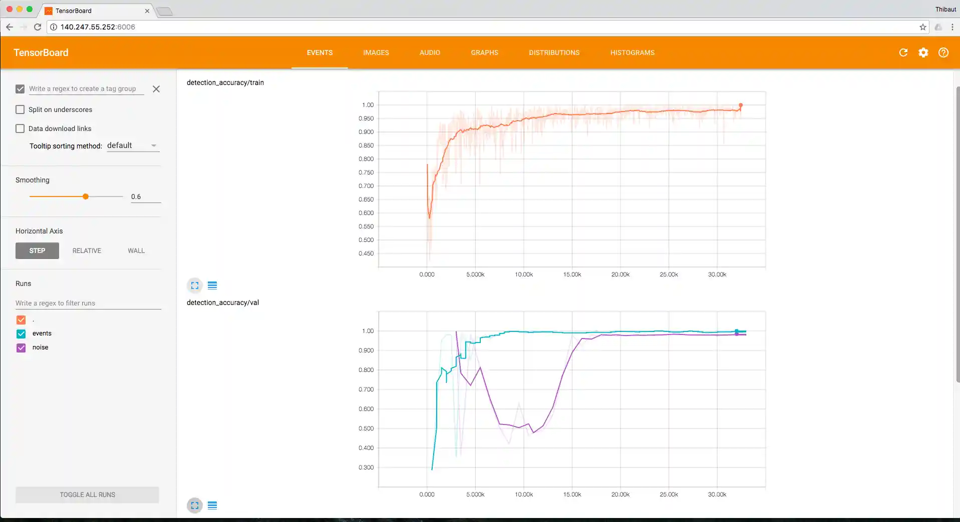Expand the detection_accuracy/train chart to fullscreen

(x=194, y=285)
